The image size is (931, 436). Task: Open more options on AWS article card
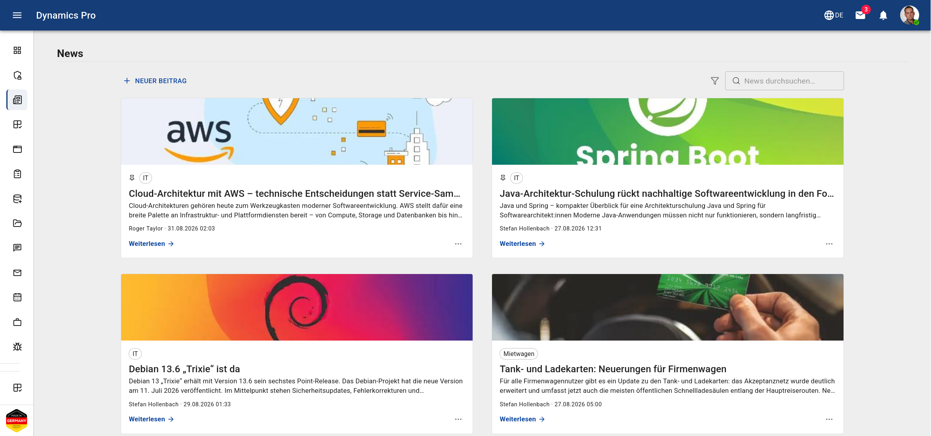[x=458, y=244]
